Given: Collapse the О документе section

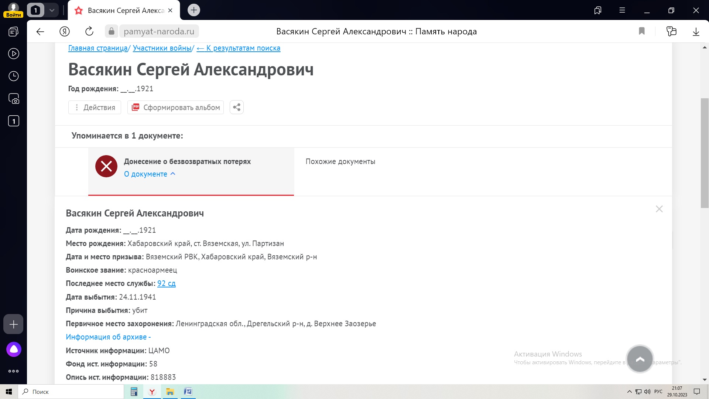Looking at the screenshot, I should coord(150,174).
